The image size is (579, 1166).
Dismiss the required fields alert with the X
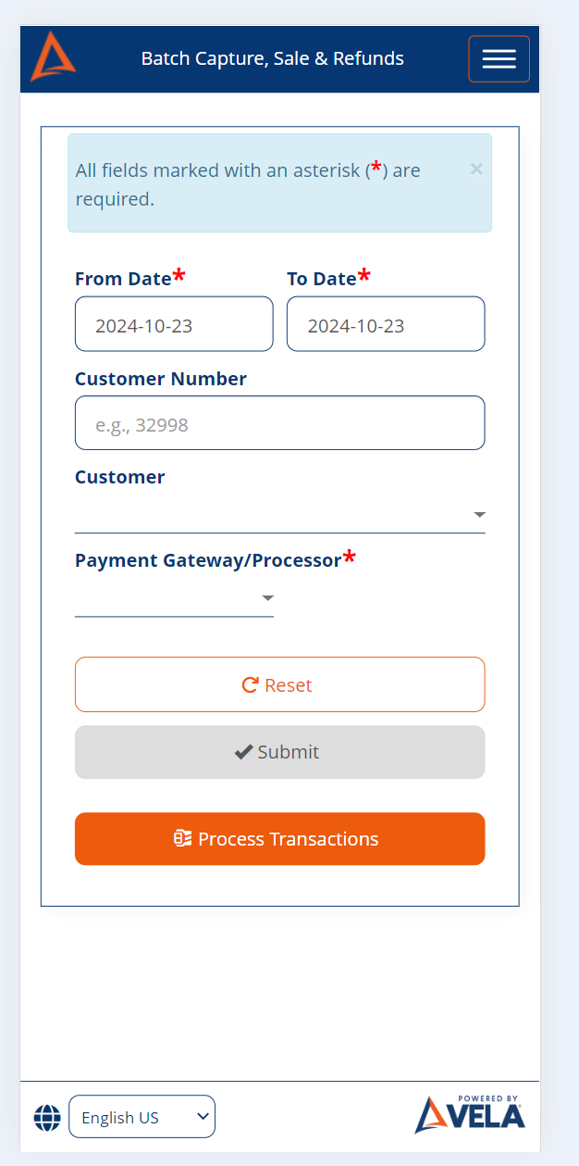pos(476,169)
